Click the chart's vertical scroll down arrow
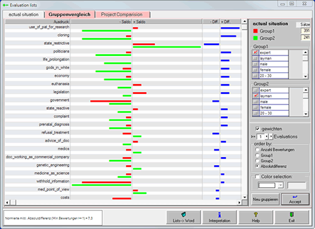Screen dimensions: 315x229 [245, 197]
